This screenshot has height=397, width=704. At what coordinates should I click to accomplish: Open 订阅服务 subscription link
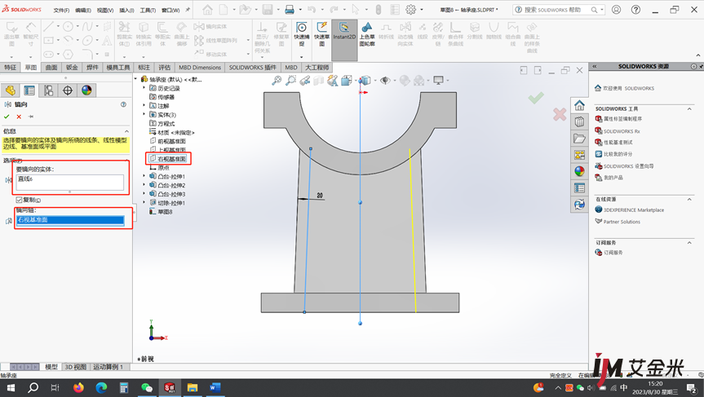click(613, 253)
